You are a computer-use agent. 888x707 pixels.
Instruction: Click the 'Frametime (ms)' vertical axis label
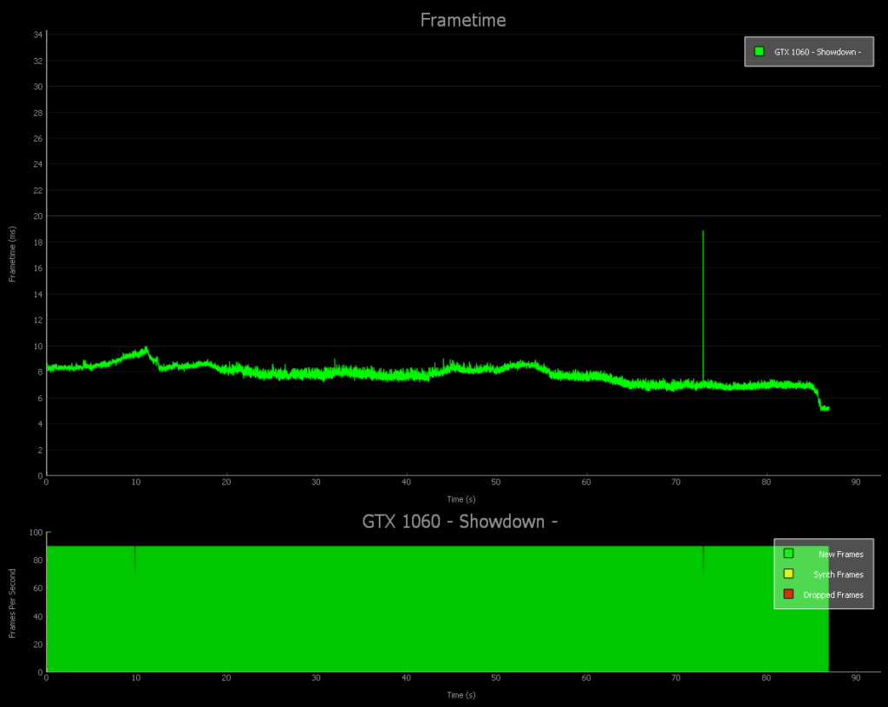[x=13, y=256]
